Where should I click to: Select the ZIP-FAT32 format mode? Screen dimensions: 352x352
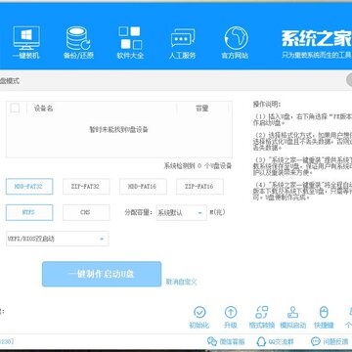coord(86,187)
